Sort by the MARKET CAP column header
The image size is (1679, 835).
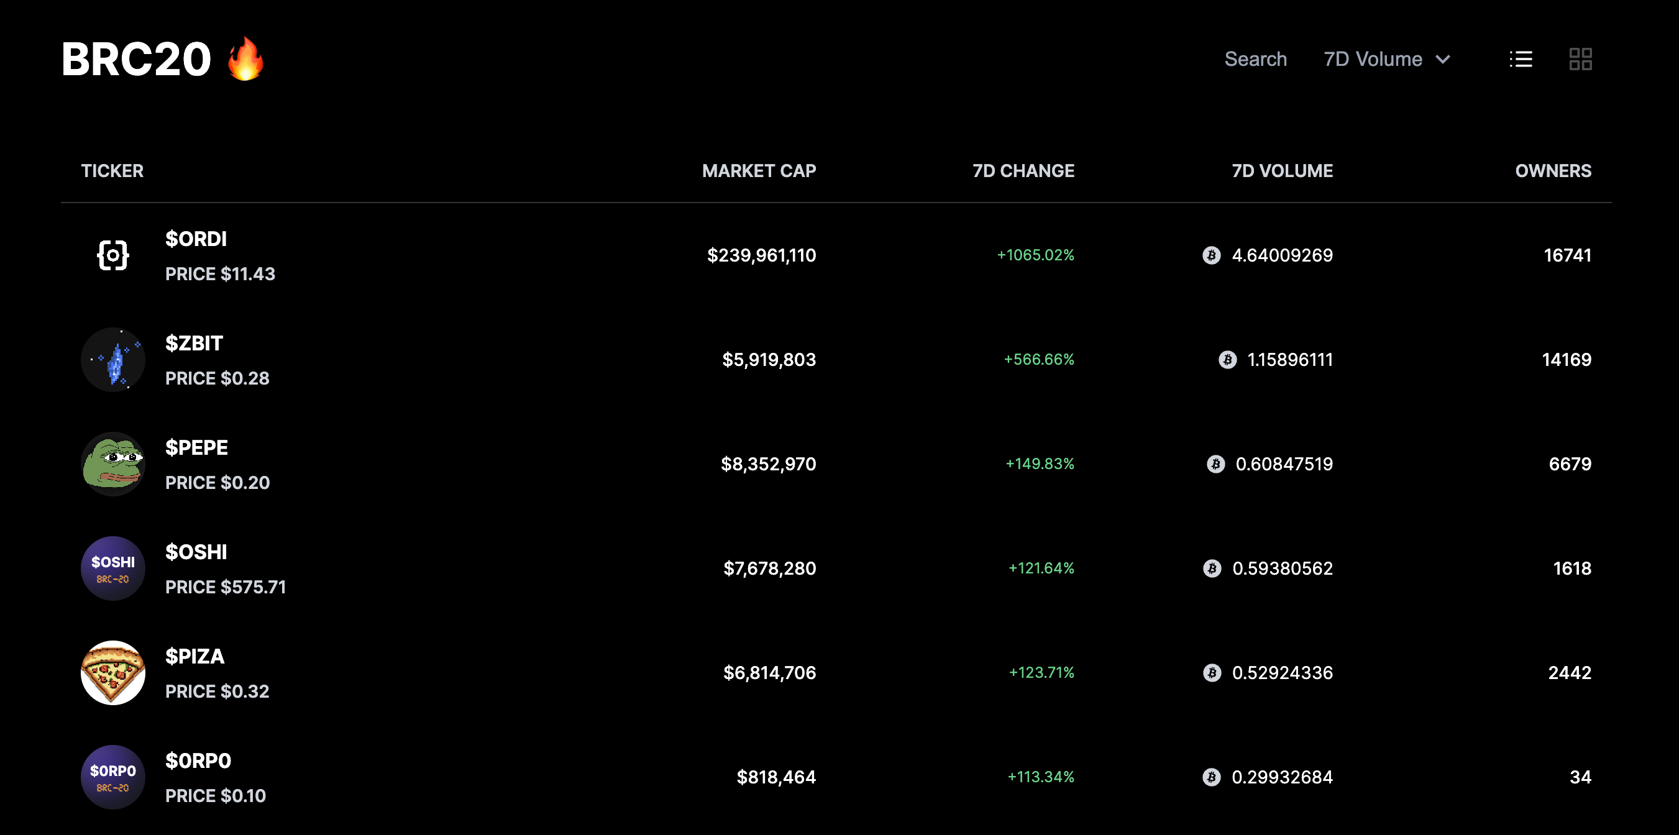[759, 171]
